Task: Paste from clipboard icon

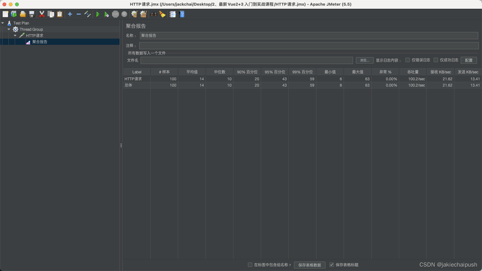Action: pyautogui.click(x=60, y=14)
